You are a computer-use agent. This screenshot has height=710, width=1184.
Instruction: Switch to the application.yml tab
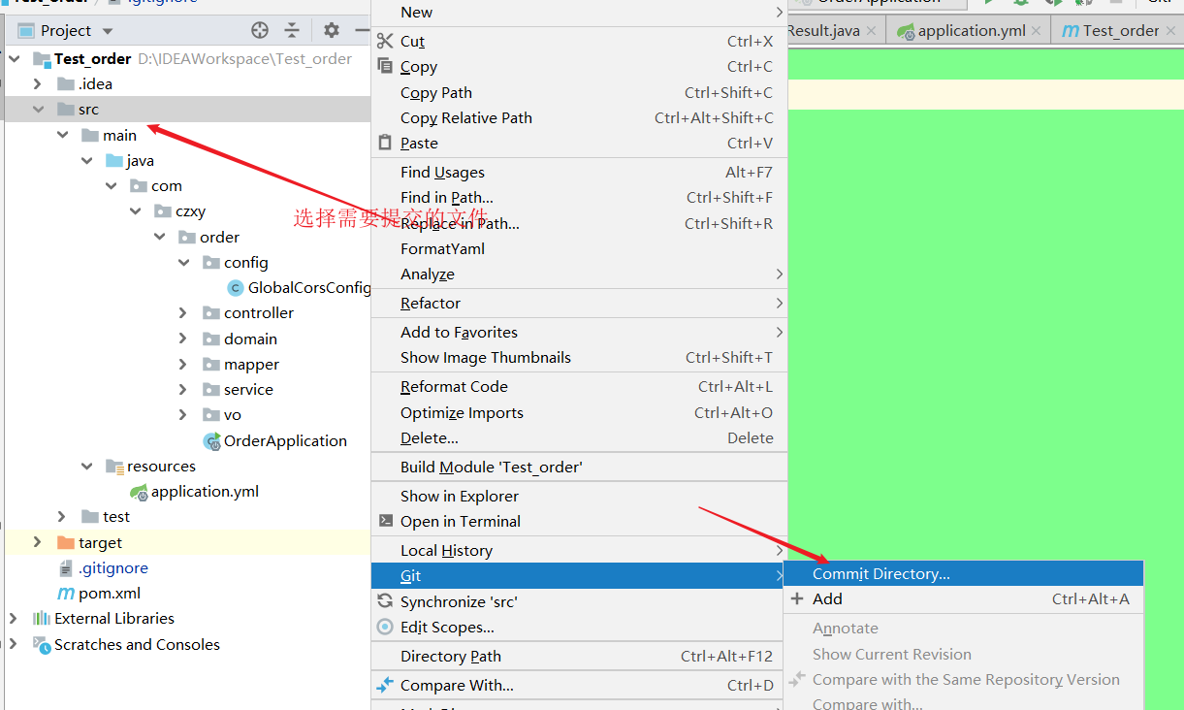[968, 30]
